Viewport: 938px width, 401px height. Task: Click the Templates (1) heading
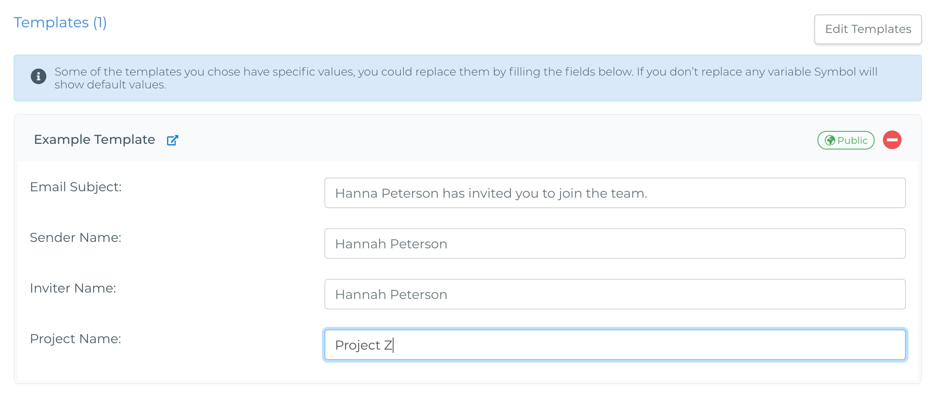tap(60, 23)
